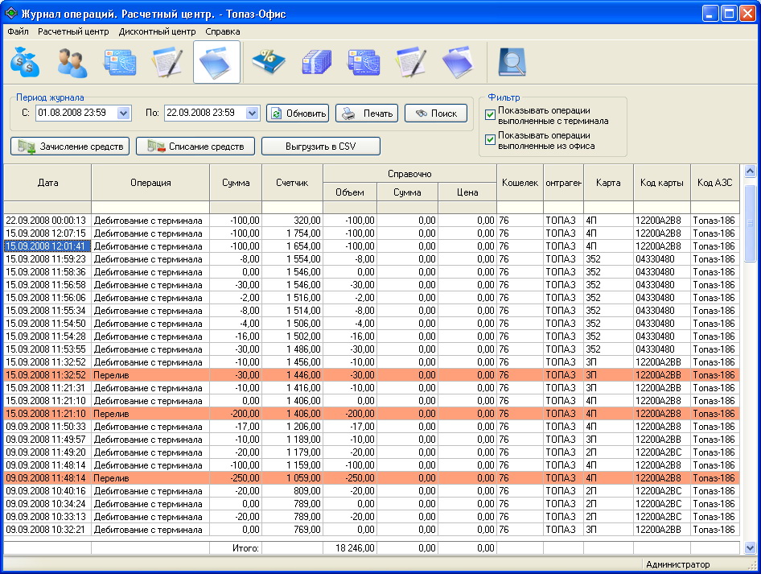Image resolution: width=761 pixels, height=574 pixels.
Task: Open the stacked card pack icon
Action: click(x=316, y=63)
